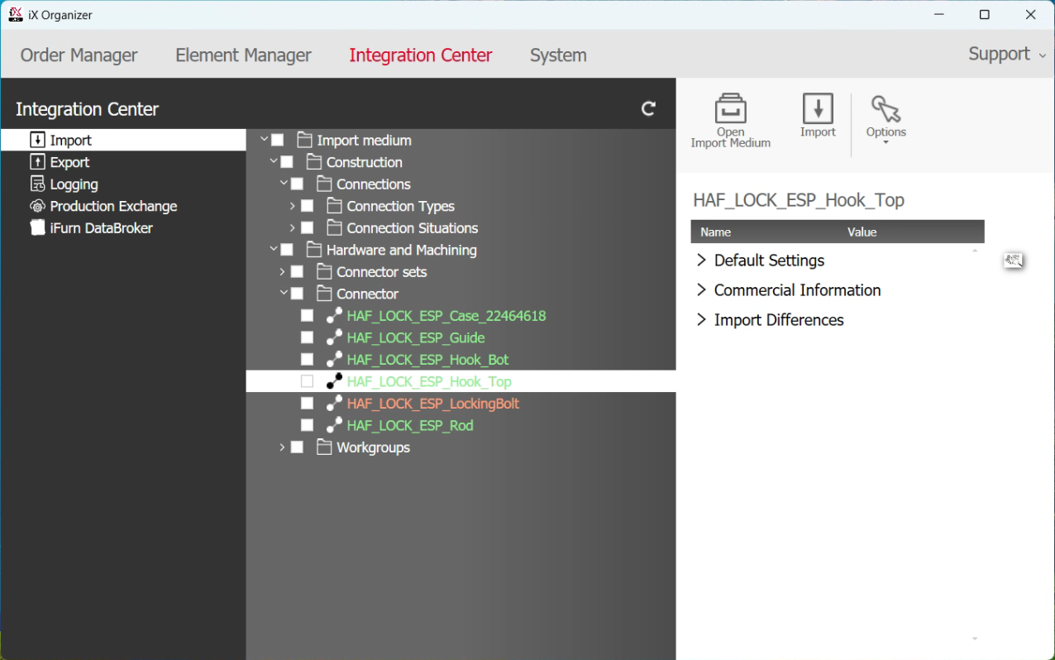Expand the Connection Types node

[293, 206]
